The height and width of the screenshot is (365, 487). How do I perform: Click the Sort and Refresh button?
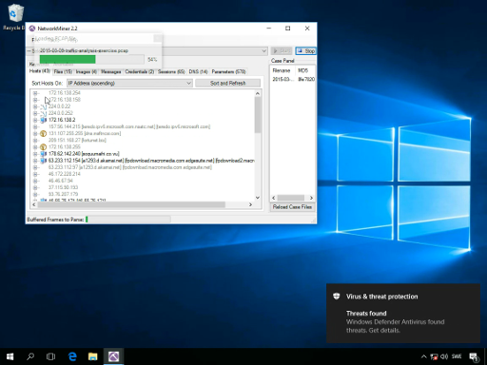click(x=227, y=84)
